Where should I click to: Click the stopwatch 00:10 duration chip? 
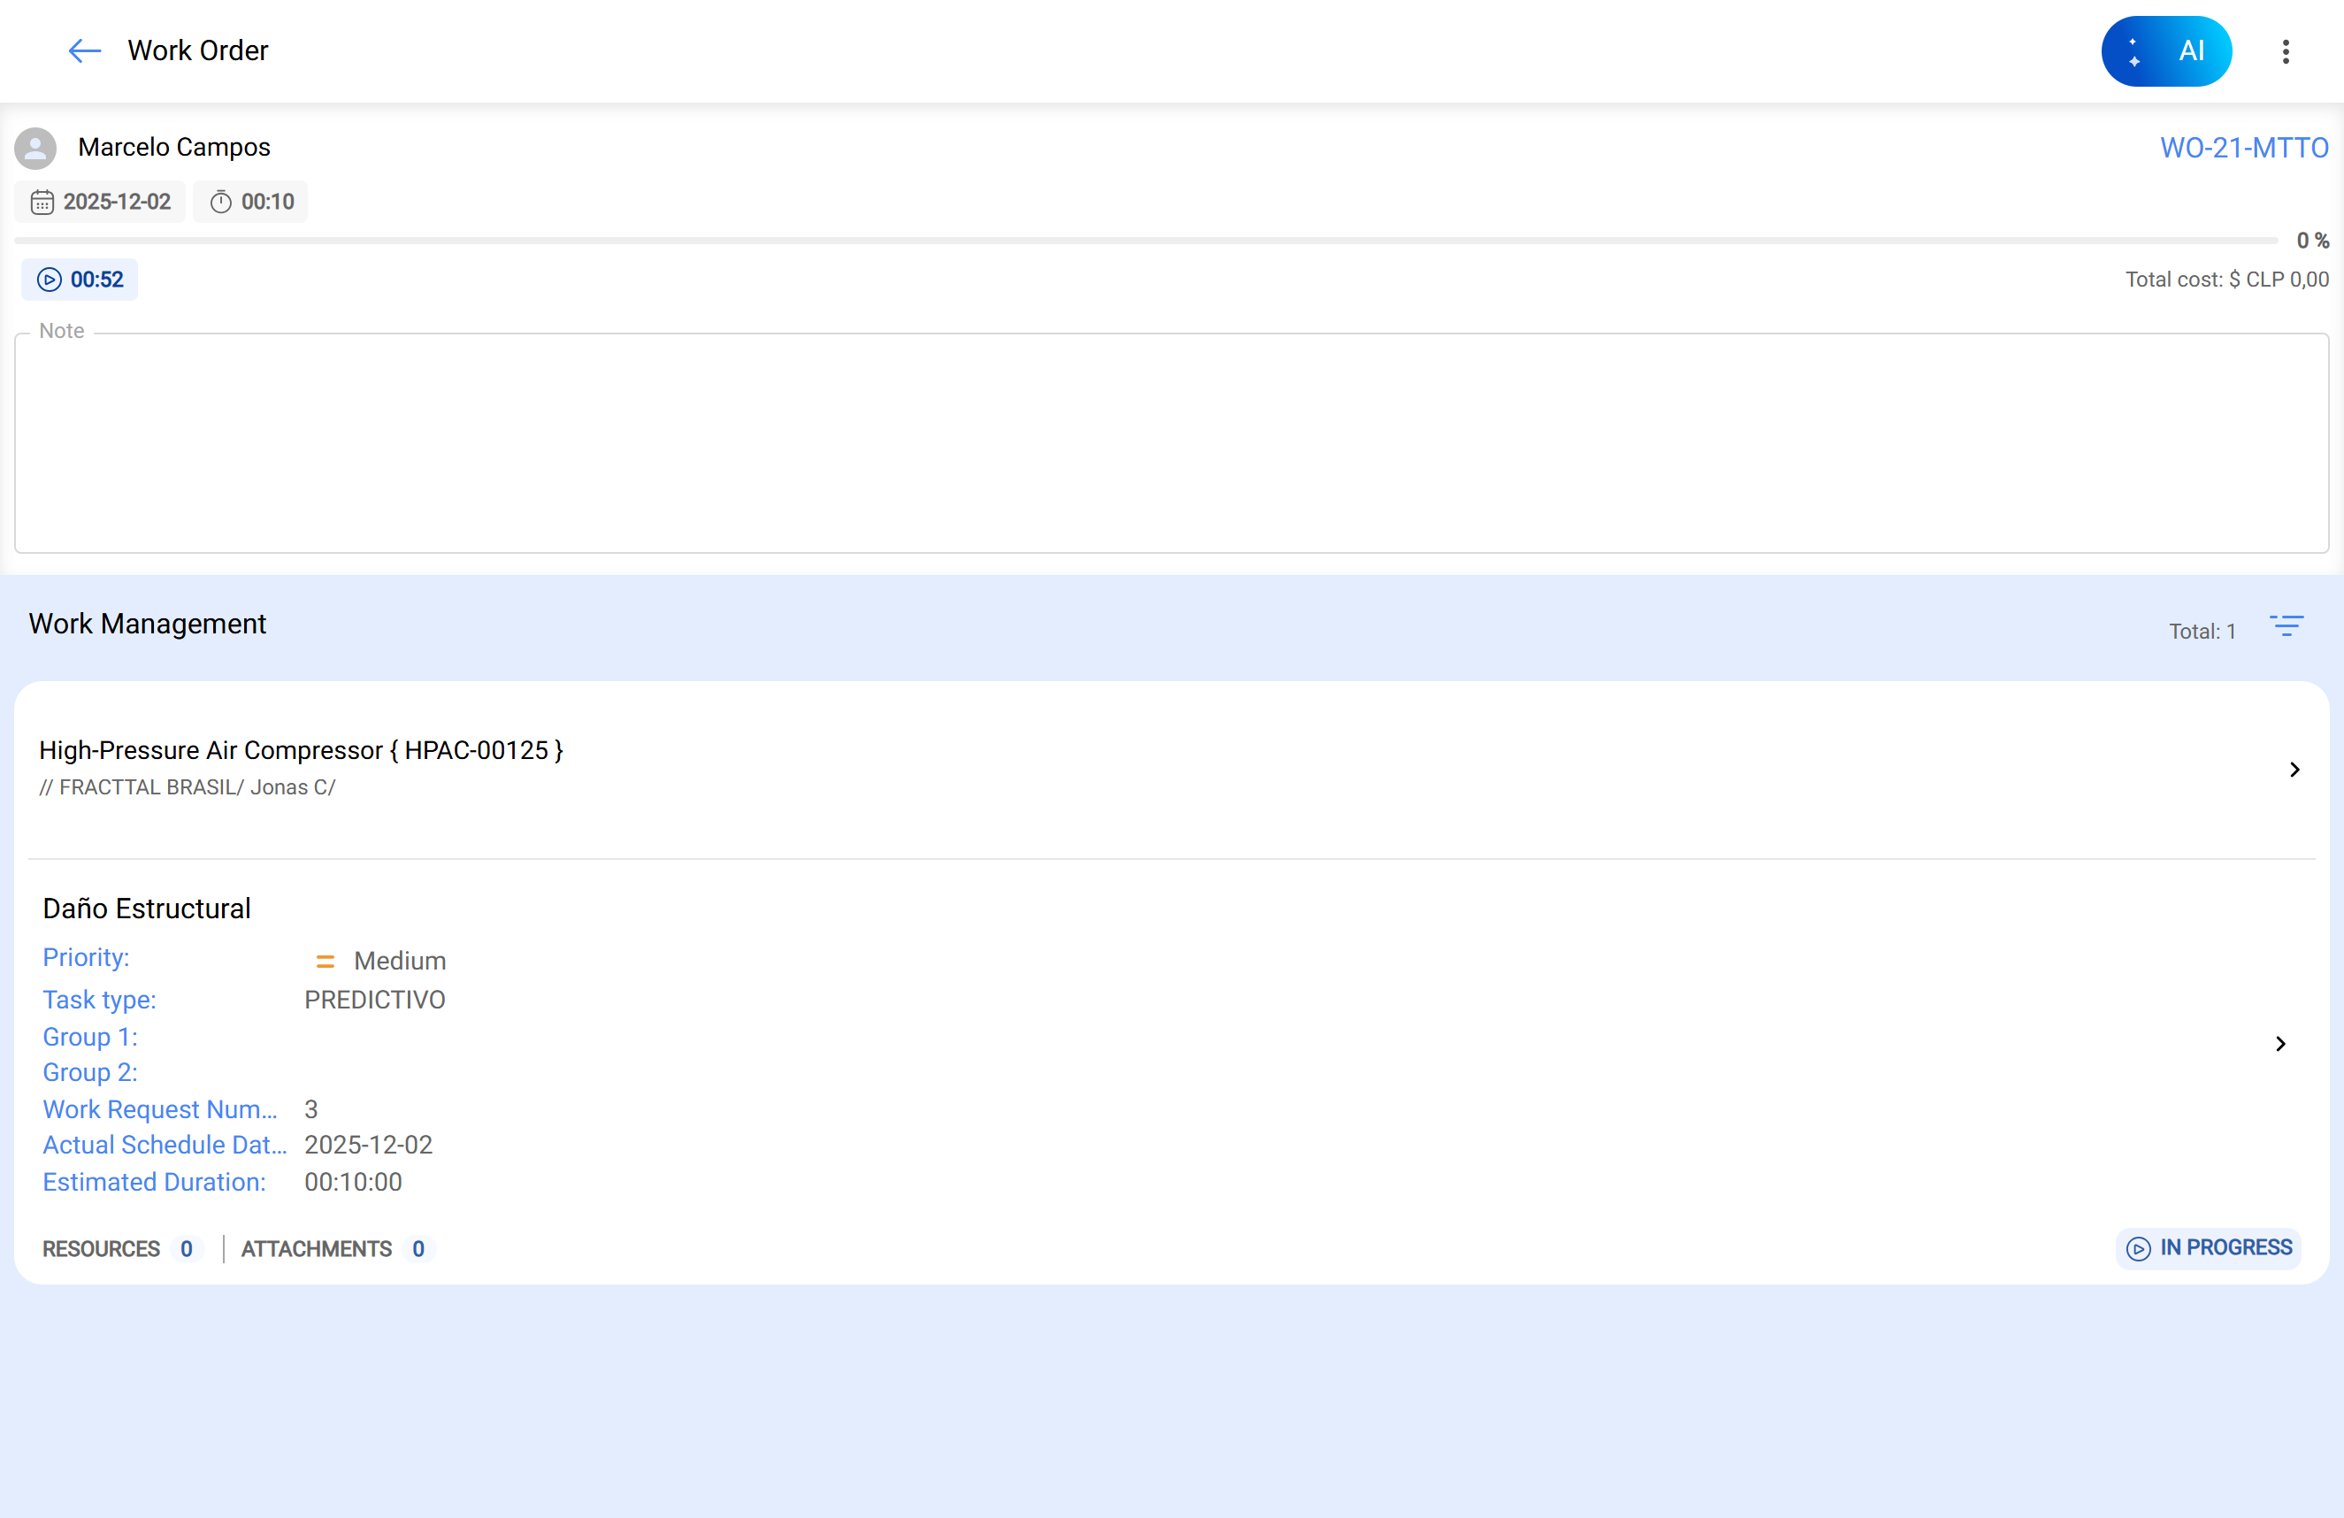point(251,202)
